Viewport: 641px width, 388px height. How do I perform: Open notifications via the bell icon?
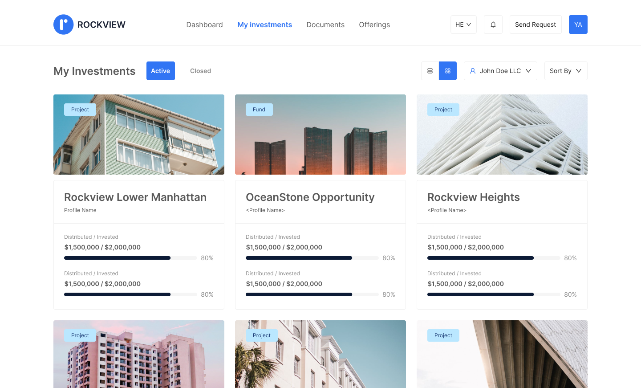pyautogui.click(x=493, y=25)
